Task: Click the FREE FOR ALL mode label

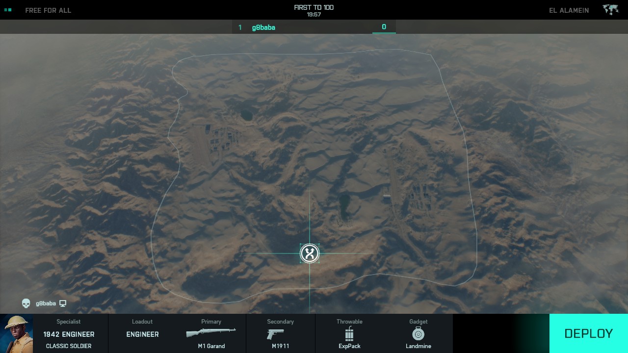Action: (48, 10)
